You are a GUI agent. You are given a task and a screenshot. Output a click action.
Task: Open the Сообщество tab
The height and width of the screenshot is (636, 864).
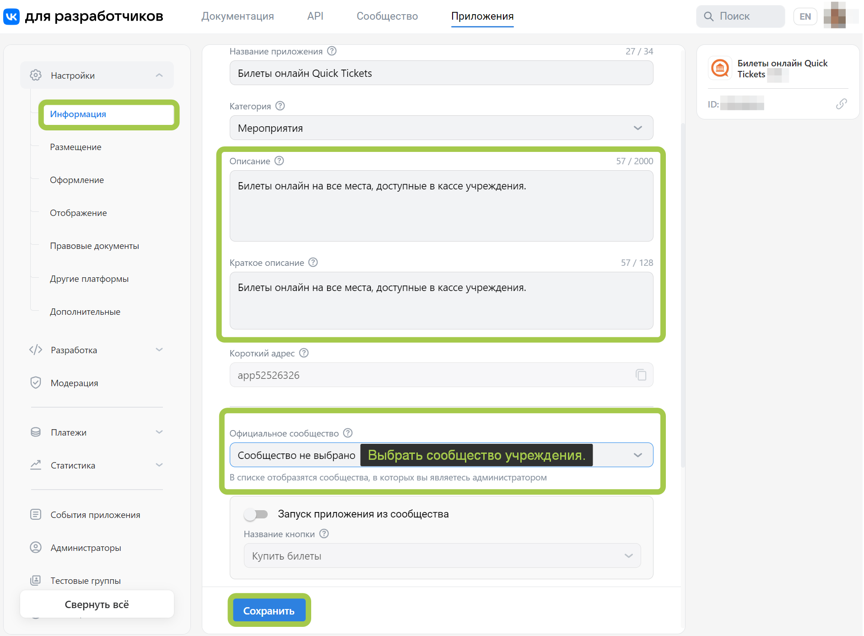point(387,16)
